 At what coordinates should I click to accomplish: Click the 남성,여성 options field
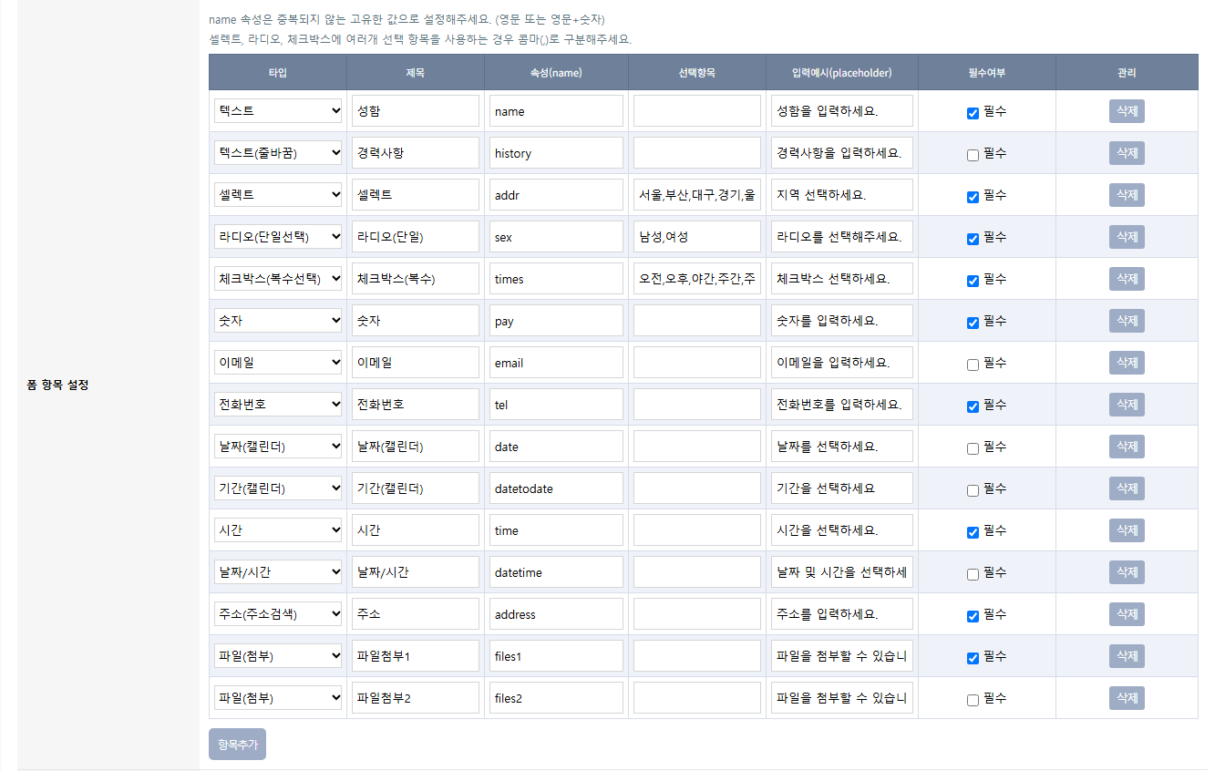point(697,237)
